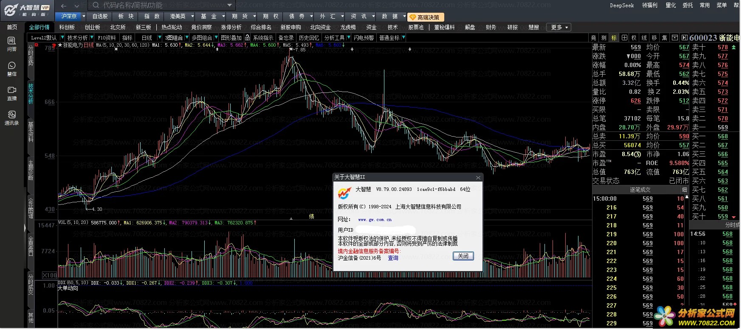
Task: Open the 更多 dropdown
Action: [559, 27]
